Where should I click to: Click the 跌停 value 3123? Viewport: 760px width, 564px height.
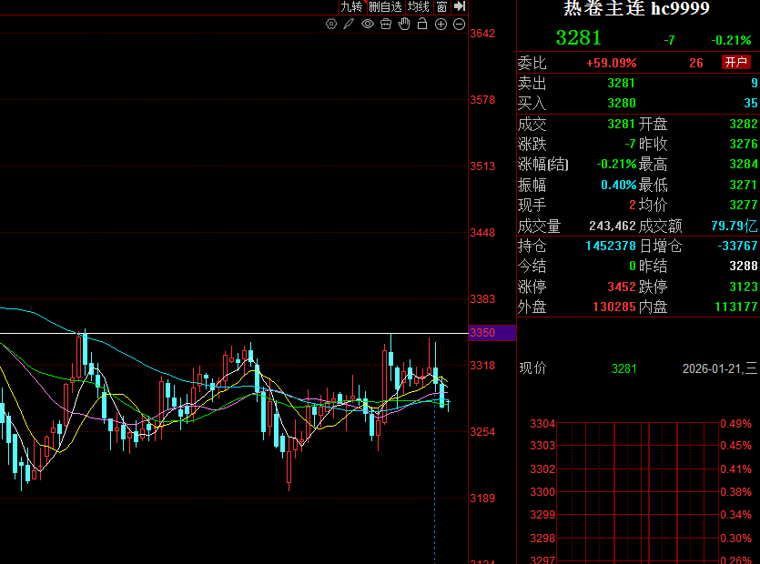[x=744, y=287]
